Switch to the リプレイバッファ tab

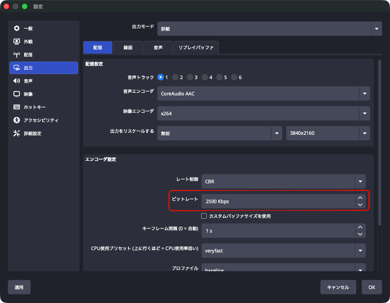point(196,47)
